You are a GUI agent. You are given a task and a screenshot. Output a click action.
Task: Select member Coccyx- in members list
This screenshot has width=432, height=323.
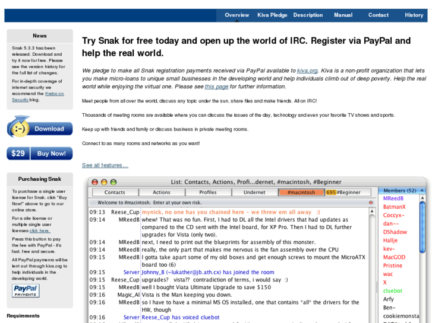tap(394, 215)
